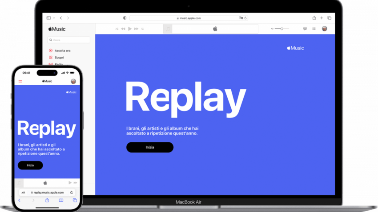This screenshot has height=212, width=378.
Task: Open bookmarks on iPhone Safari
Action: [x=61, y=200]
